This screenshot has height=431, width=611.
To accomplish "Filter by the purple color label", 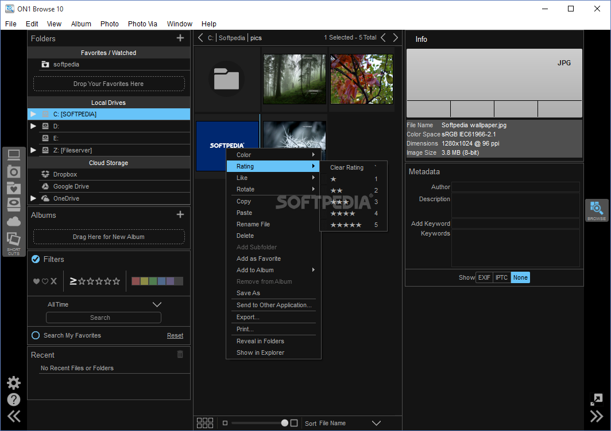I will coord(171,281).
